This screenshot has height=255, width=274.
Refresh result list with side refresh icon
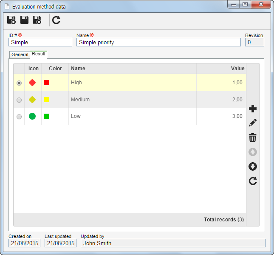pos(253,181)
